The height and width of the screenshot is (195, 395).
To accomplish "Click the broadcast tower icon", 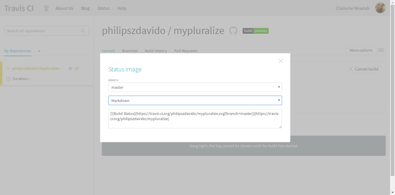I will [46, 8].
